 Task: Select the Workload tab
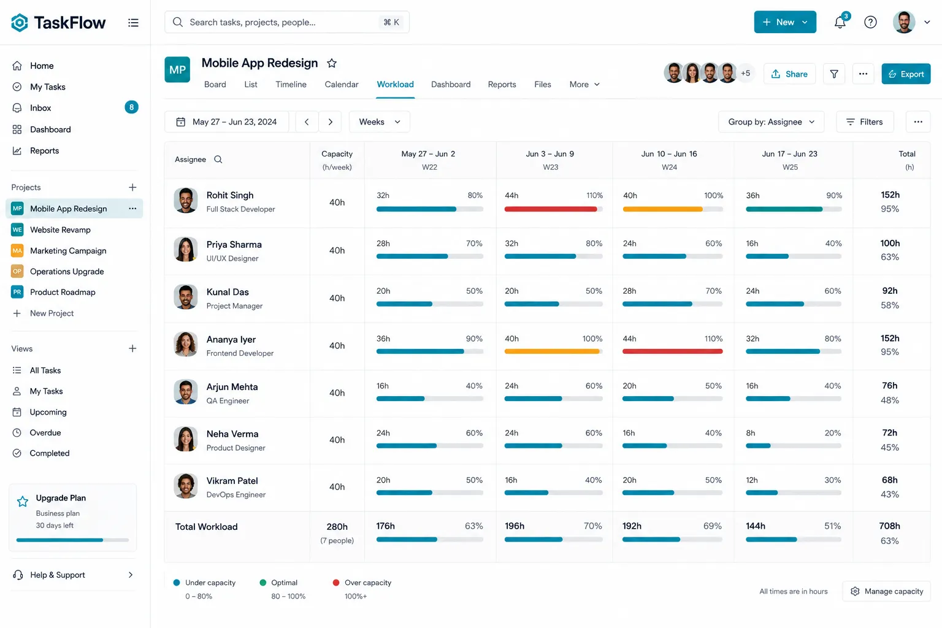click(x=395, y=85)
